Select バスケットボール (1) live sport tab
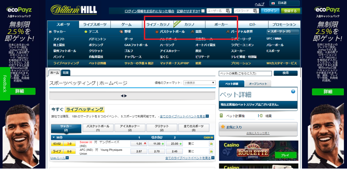This screenshot has width=347, height=185. coord(98,128)
